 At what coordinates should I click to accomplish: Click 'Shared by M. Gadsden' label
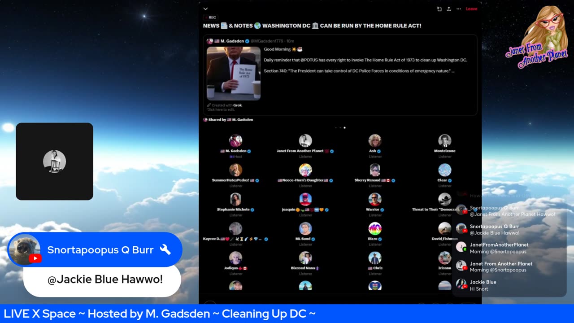pos(228,120)
